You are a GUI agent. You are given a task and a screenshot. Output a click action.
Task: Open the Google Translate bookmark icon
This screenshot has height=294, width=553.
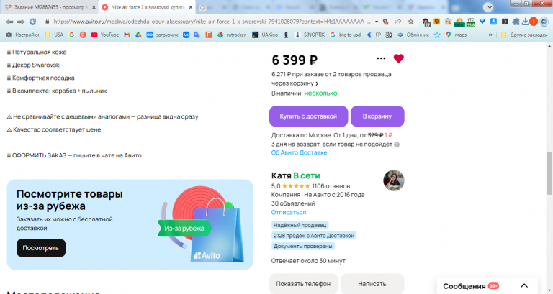[x=197, y=35]
